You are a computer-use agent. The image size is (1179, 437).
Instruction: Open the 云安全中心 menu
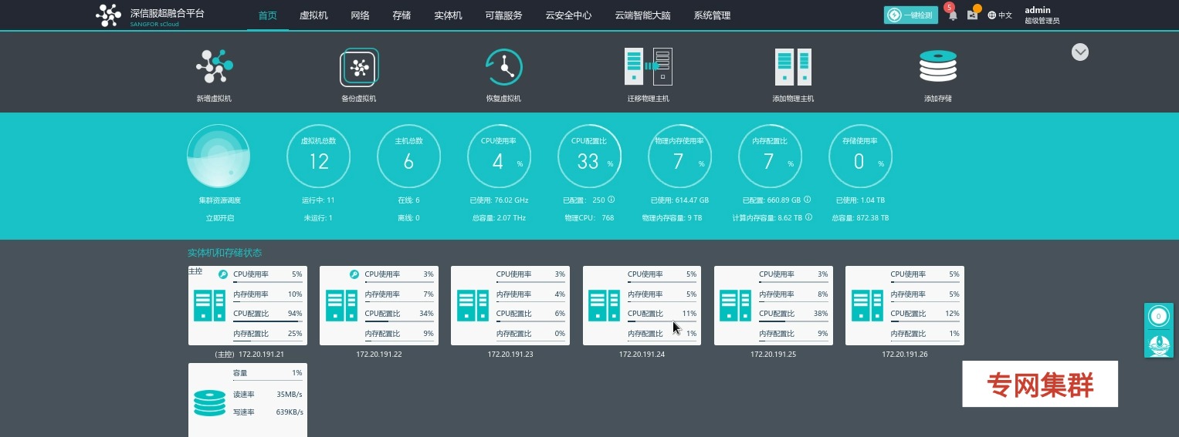[x=568, y=15]
